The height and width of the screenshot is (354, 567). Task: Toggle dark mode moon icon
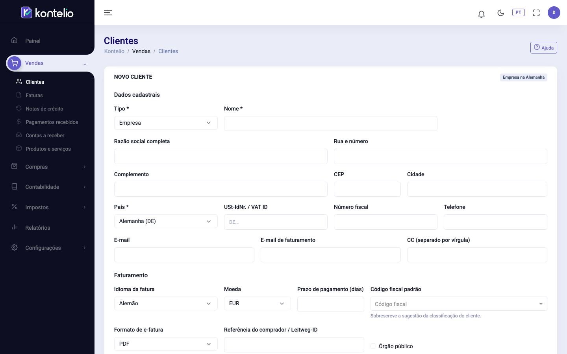click(x=501, y=13)
